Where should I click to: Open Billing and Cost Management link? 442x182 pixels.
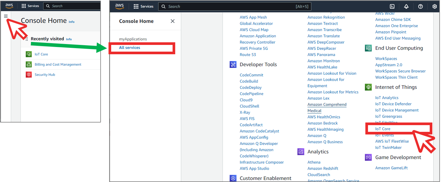[x=58, y=64]
